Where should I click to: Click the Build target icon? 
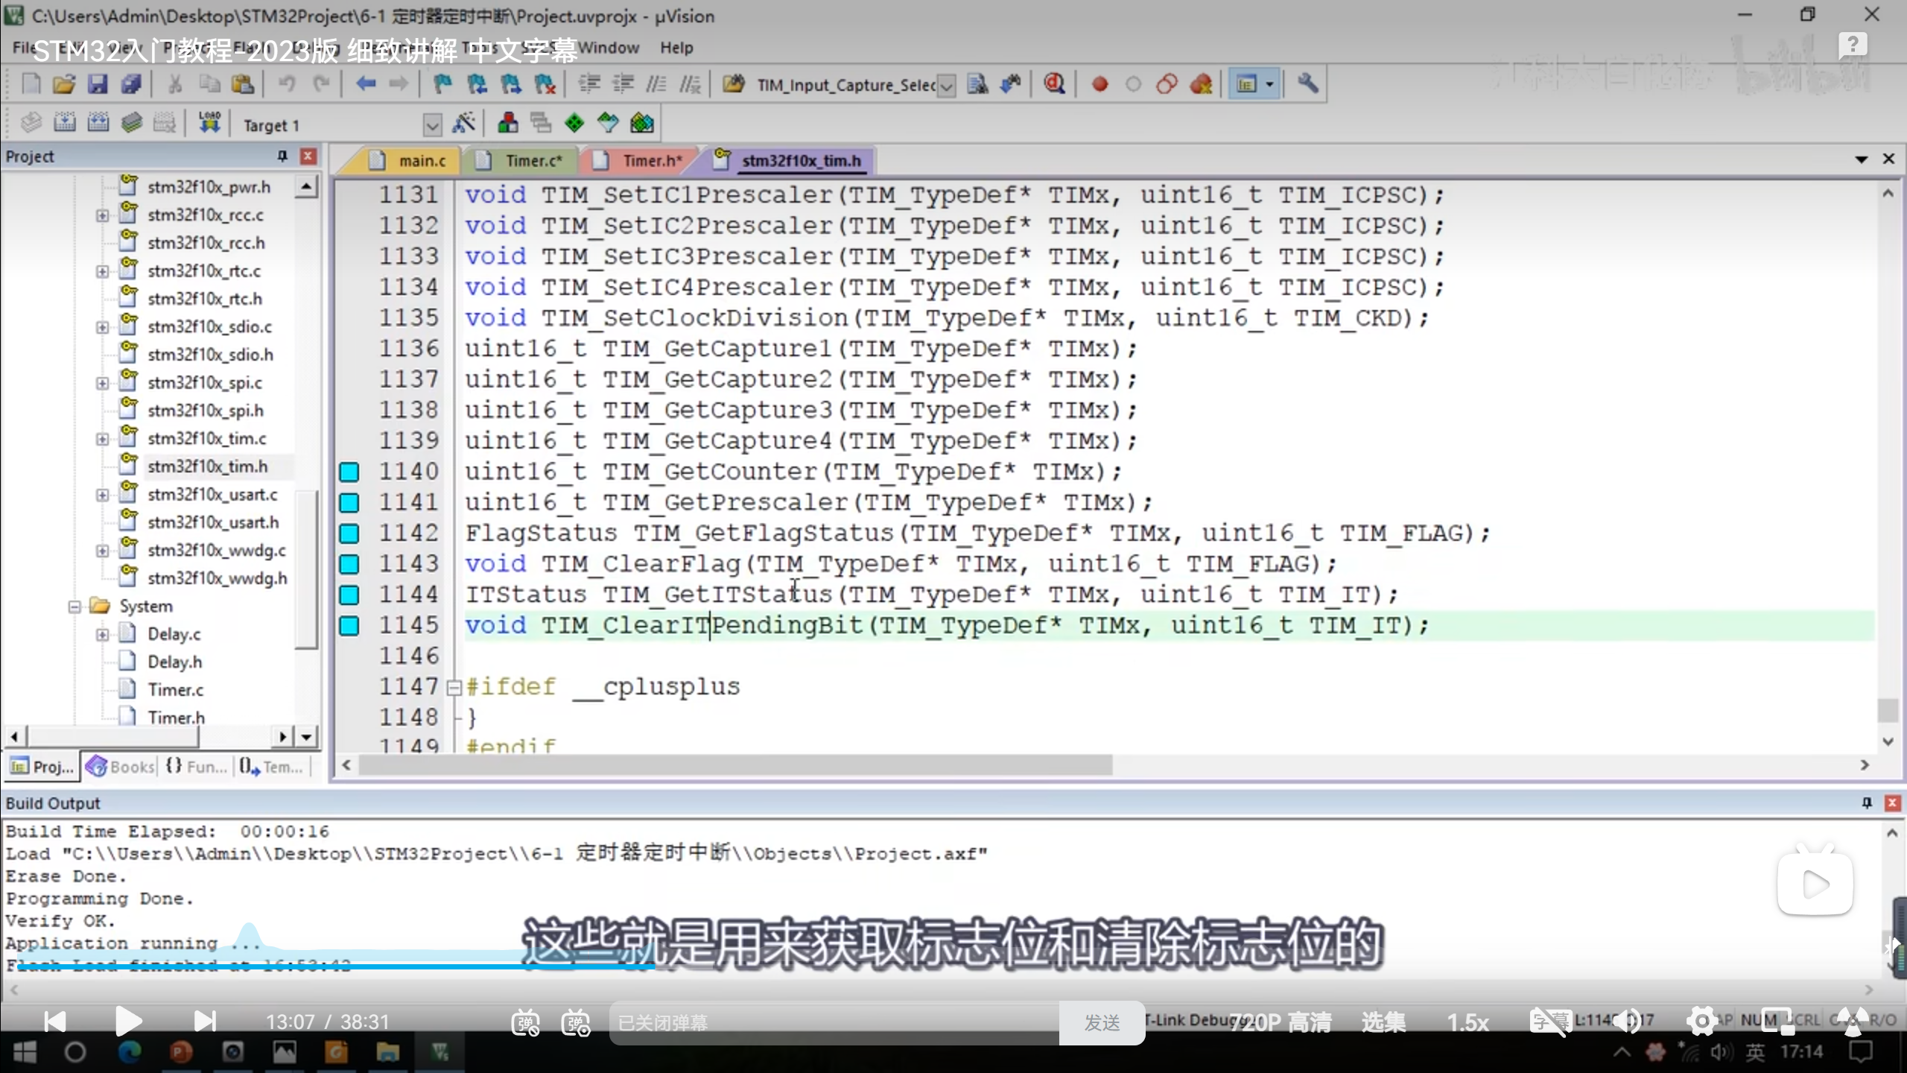[x=65, y=123]
